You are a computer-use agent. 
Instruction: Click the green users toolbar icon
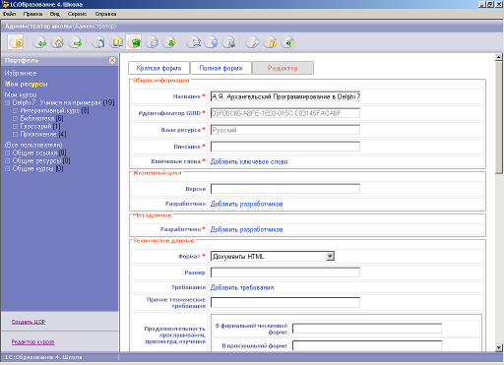pyautogui.click(x=170, y=42)
